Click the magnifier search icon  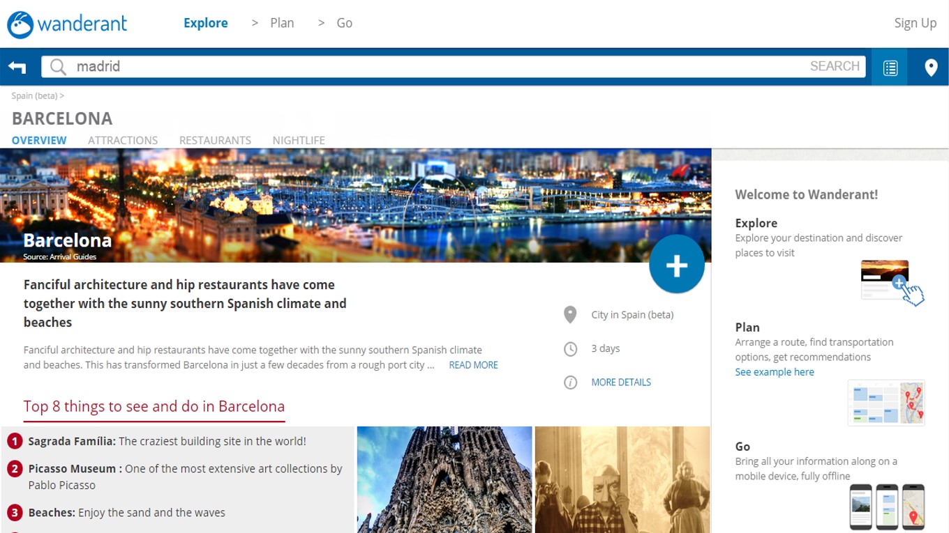tap(59, 67)
